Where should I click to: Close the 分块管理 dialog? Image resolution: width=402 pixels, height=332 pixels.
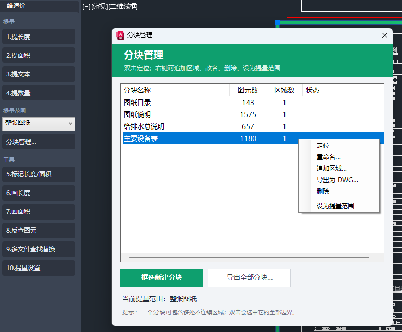coord(384,35)
